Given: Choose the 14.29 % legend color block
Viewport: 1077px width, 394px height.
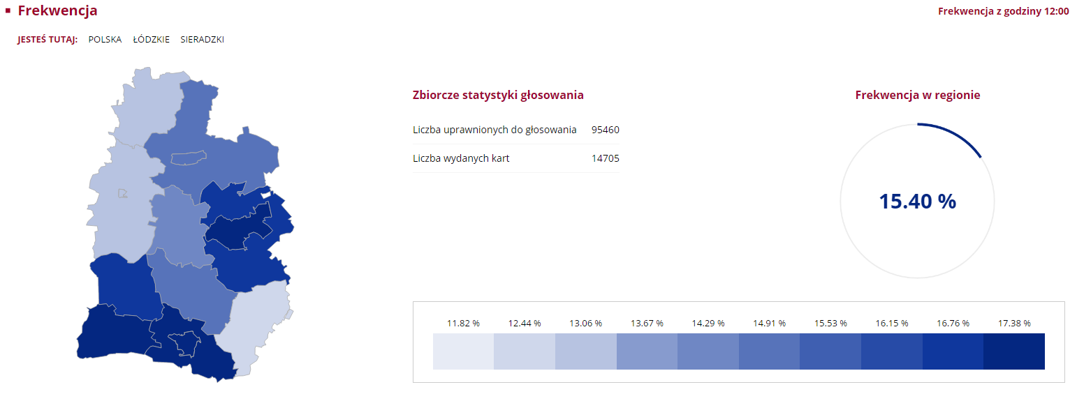Looking at the screenshot, I should tap(708, 351).
